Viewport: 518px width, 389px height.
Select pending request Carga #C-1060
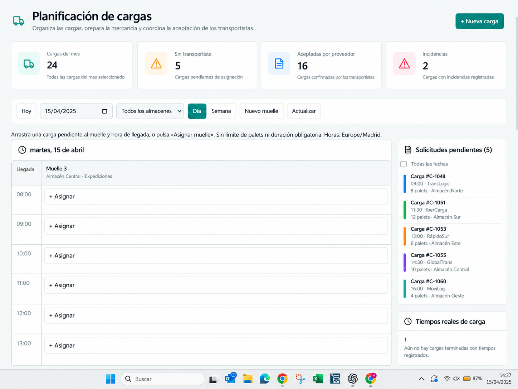tap(452, 289)
